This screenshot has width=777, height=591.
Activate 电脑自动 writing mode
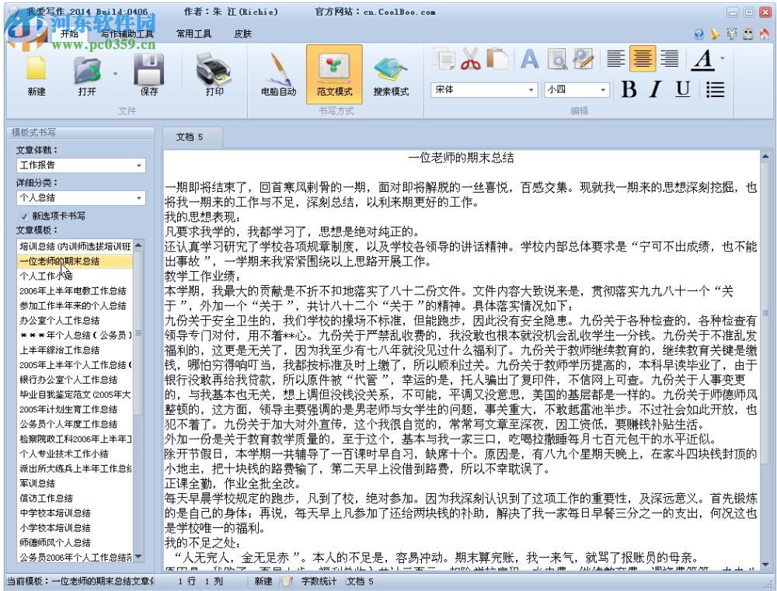coord(278,74)
